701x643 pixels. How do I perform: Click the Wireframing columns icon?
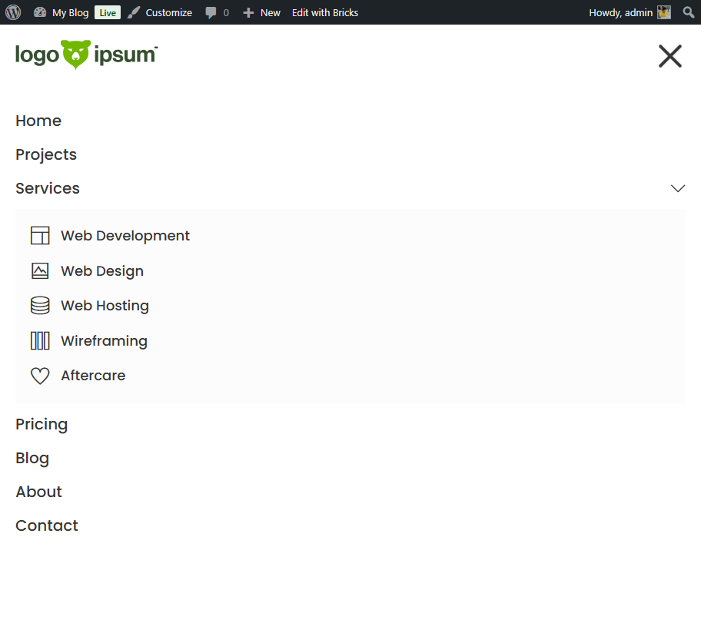pos(40,341)
